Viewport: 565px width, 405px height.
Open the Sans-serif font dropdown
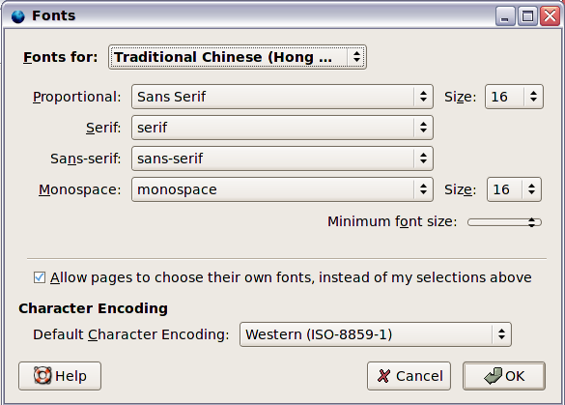coord(282,159)
